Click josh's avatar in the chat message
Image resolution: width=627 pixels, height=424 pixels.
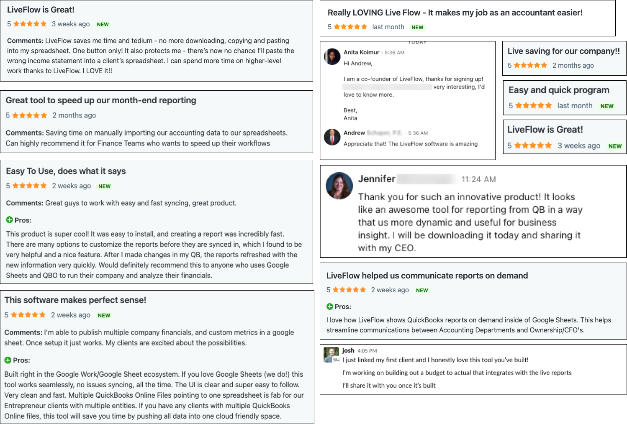tap(331, 355)
